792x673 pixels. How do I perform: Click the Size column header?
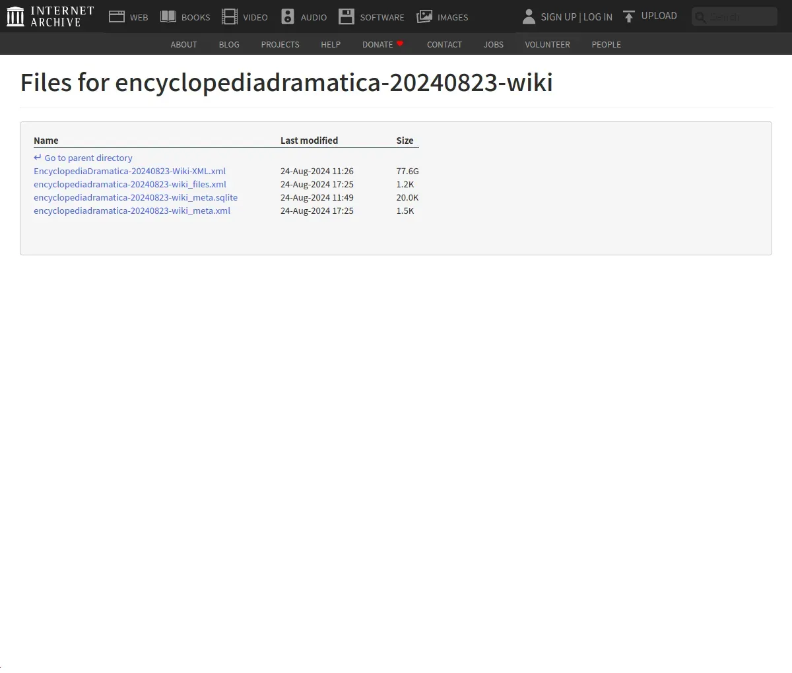tap(405, 141)
